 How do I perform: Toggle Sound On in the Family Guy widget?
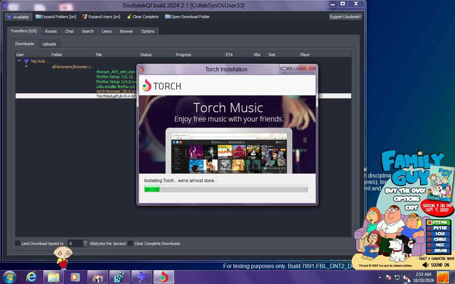[436, 265]
